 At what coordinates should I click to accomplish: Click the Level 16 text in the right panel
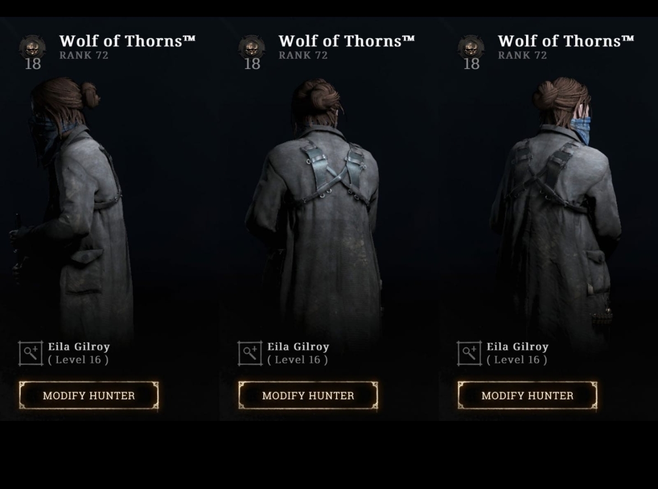pos(517,360)
